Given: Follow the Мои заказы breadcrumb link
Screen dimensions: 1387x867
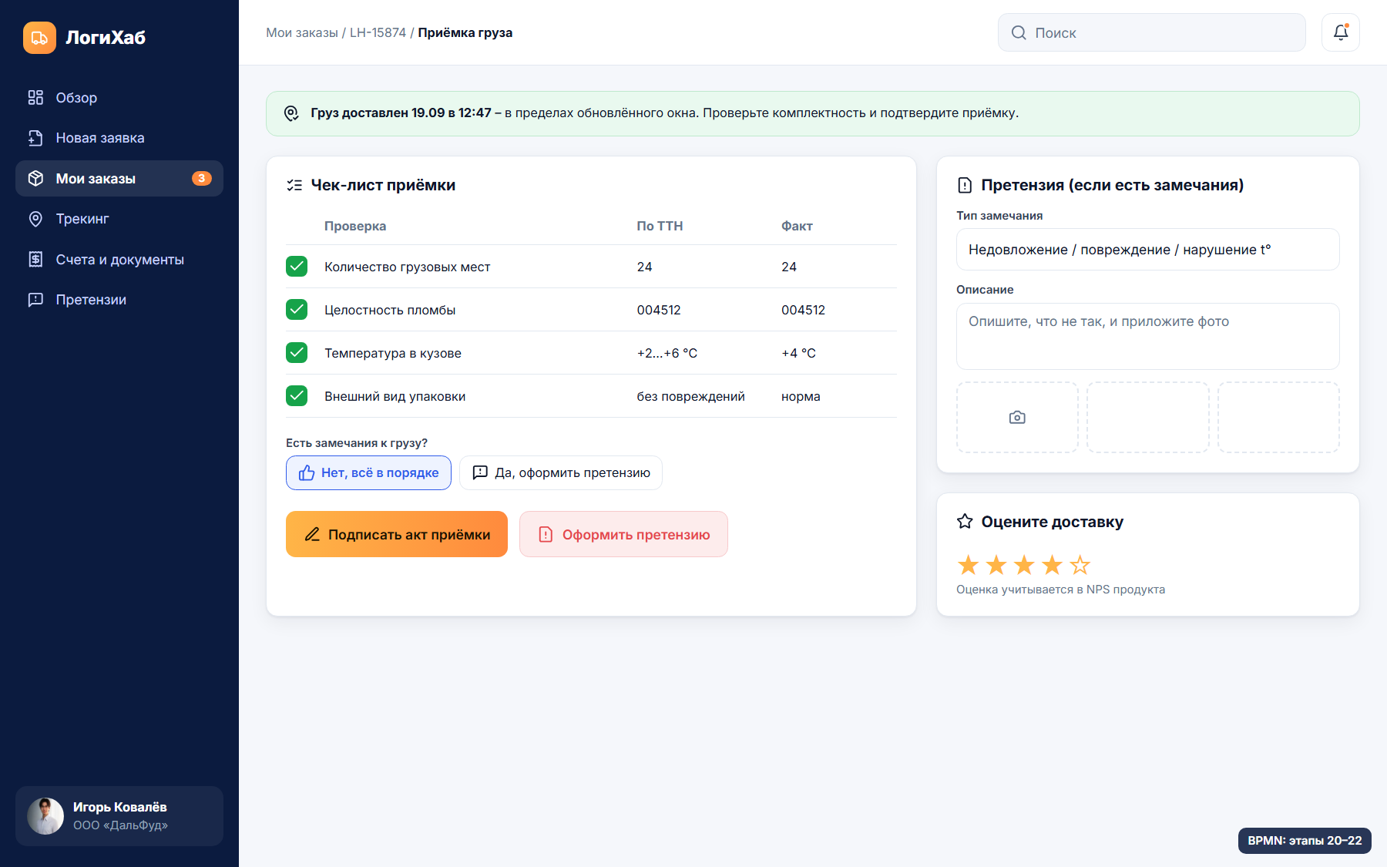Looking at the screenshot, I should [x=302, y=32].
